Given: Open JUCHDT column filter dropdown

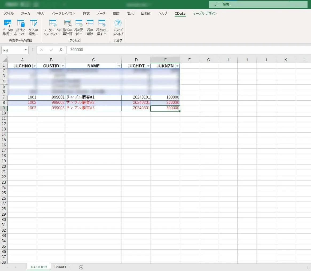Looking at the screenshot, I should point(148,66).
